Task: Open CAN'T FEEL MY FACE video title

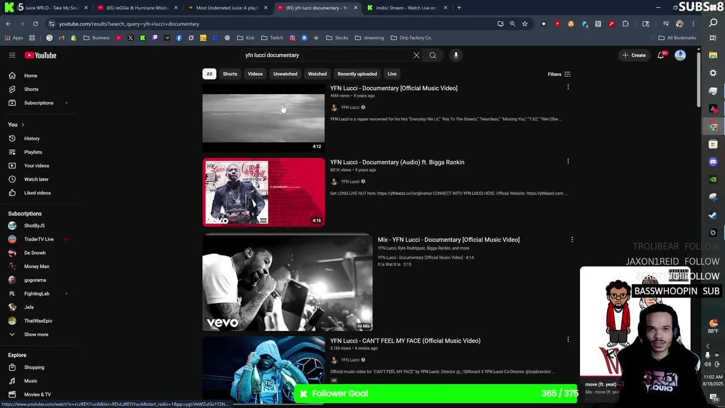Action: [x=405, y=341]
